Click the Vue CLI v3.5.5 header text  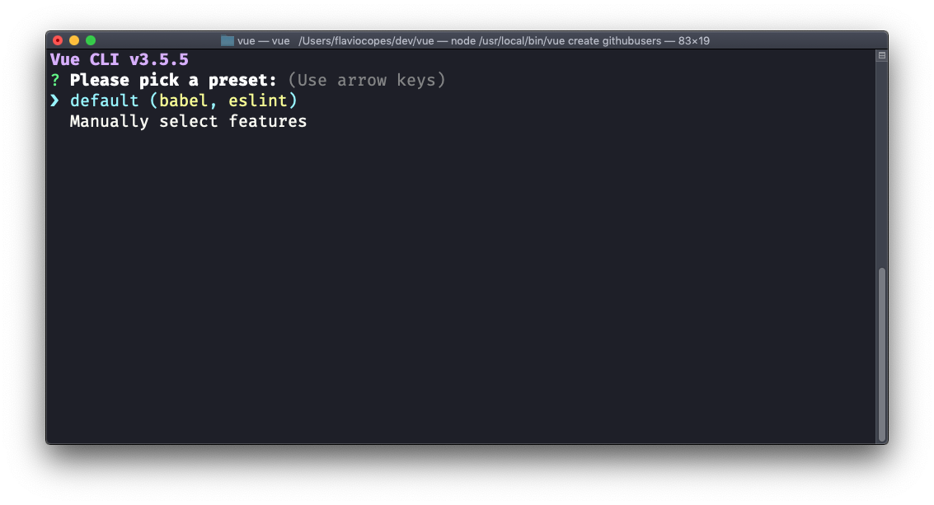click(120, 59)
